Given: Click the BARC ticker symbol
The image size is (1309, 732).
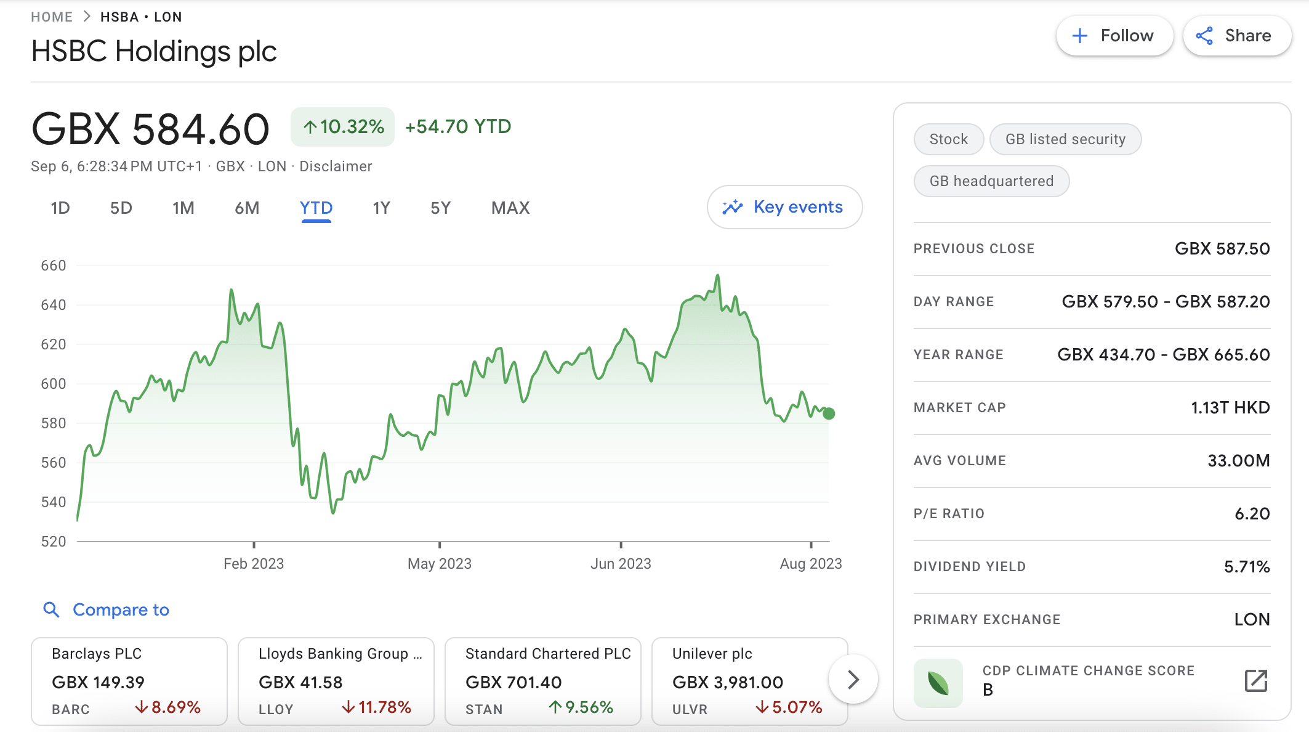Looking at the screenshot, I should (x=71, y=710).
